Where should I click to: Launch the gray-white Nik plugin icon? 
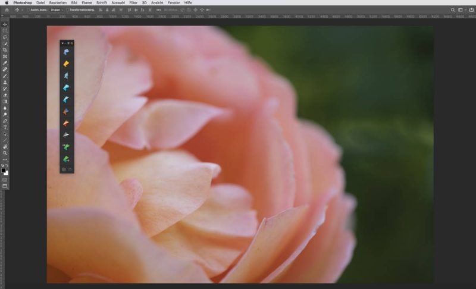point(66,135)
